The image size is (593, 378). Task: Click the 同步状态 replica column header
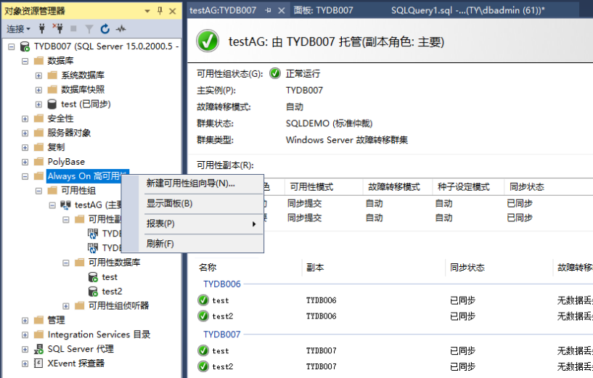[527, 187]
